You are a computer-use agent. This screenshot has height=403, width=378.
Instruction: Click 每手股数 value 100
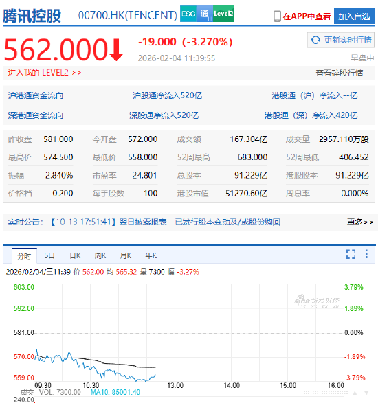151,194
